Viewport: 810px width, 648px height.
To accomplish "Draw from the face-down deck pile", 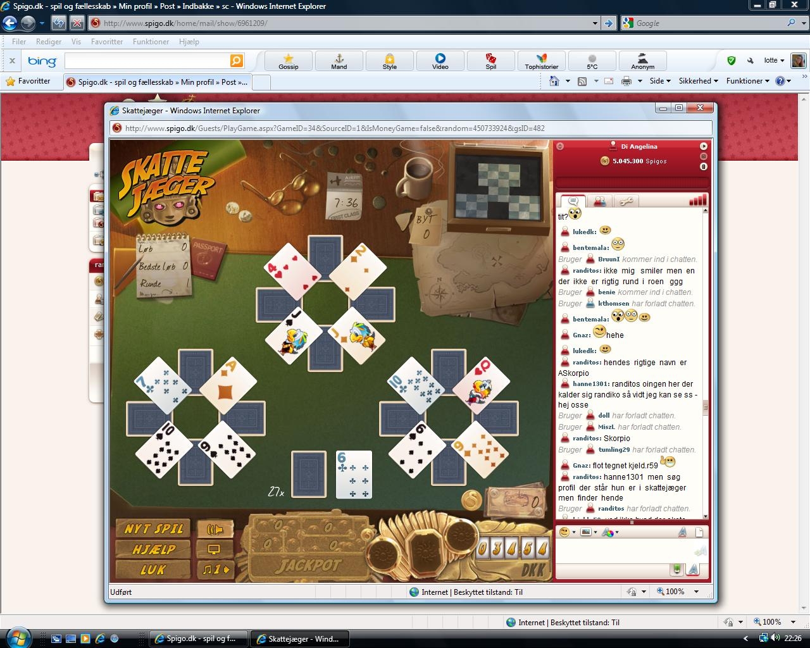I will [308, 474].
